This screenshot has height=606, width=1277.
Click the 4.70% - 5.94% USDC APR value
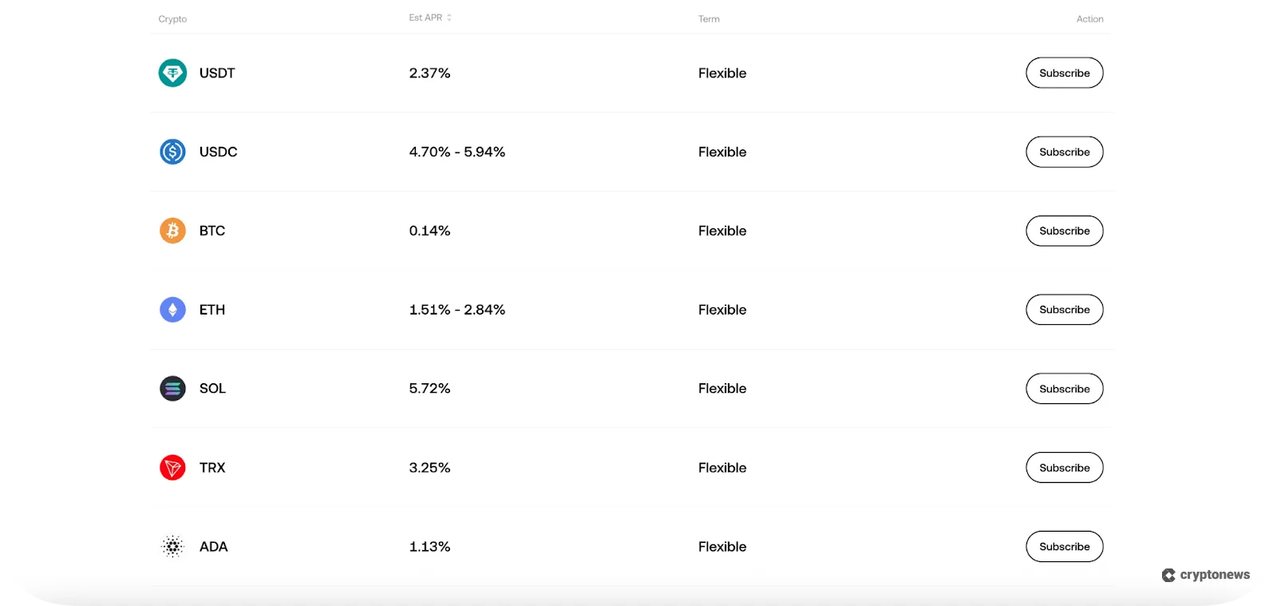pos(457,152)
